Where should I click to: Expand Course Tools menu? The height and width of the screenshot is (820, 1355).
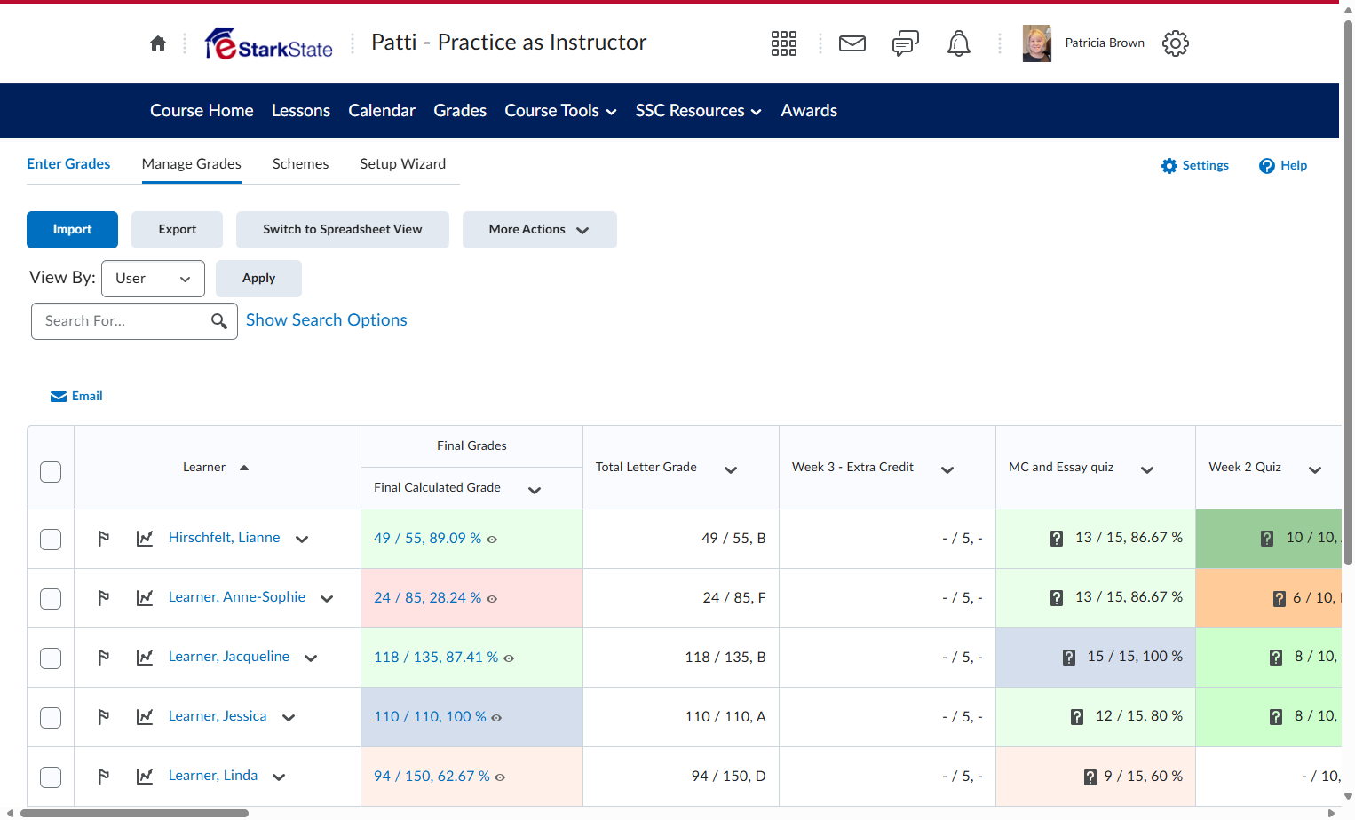tap(561, 111)
